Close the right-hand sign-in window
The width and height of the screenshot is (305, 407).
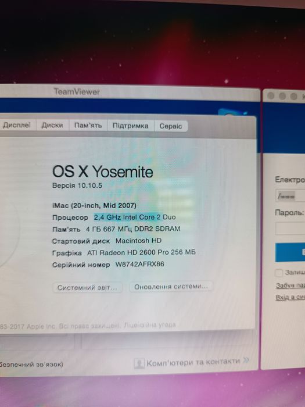pos(271,96)
